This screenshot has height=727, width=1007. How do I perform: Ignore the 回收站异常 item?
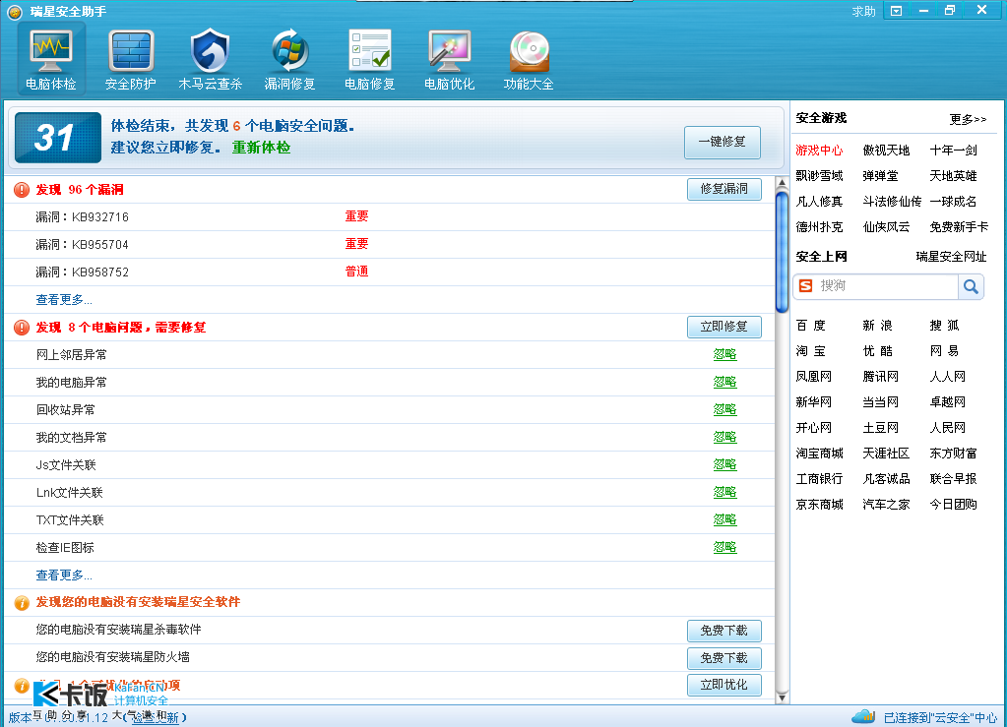pyautogui.click(x=725, y=409)
